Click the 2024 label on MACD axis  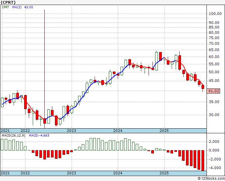coord(118,173)
